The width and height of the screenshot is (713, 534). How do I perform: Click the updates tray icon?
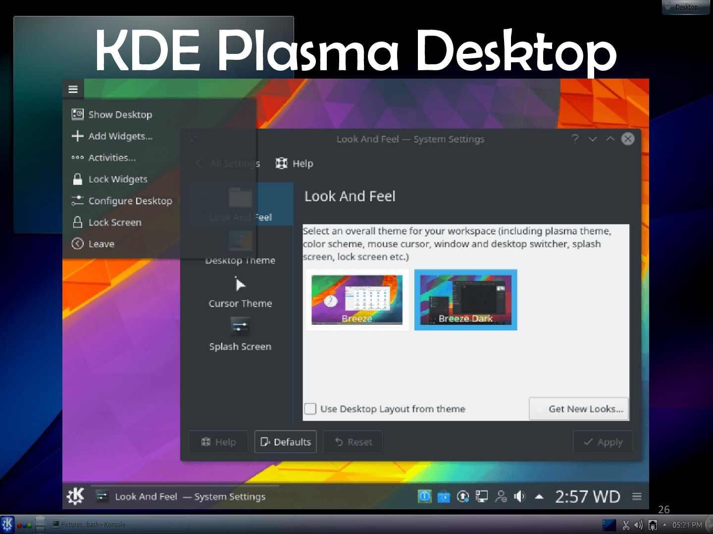463,496
